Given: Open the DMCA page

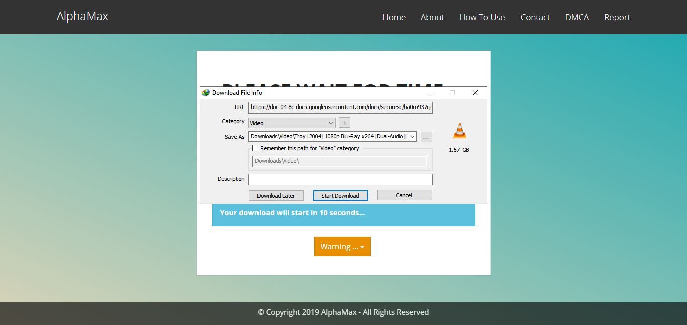Looking at the screenshot, I should click(x=577, y=17).
